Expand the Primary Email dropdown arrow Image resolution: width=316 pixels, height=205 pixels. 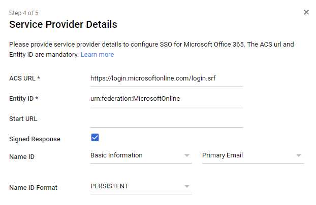point(298,155)
